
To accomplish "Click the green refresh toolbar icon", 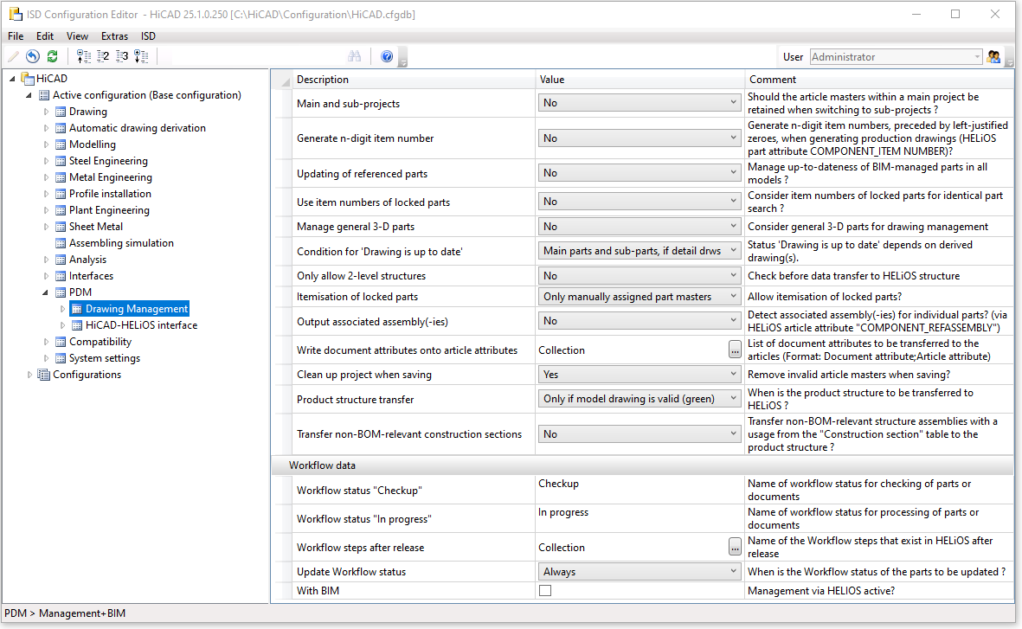I will coord(52,57).
